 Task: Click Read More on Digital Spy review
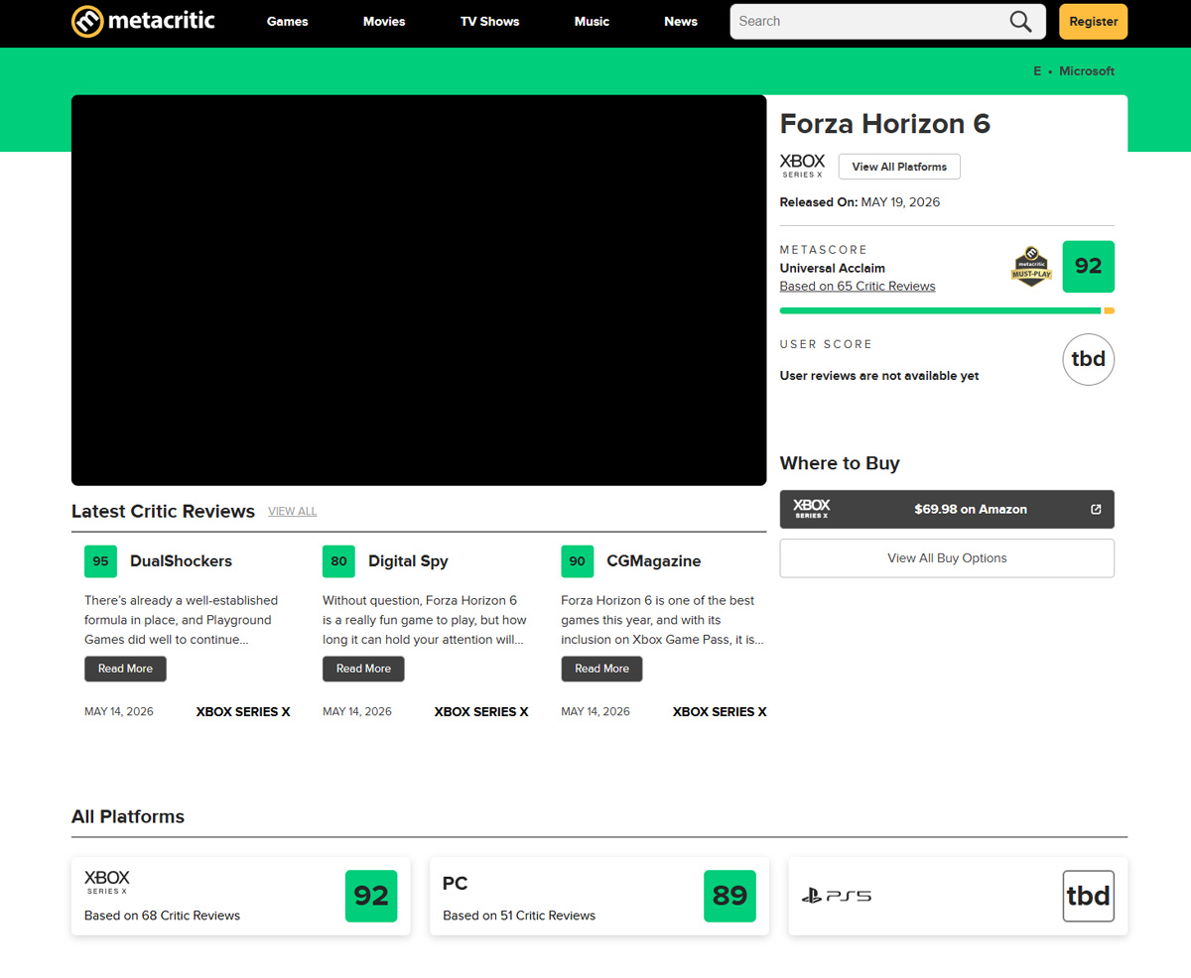[x=363, y=669]
